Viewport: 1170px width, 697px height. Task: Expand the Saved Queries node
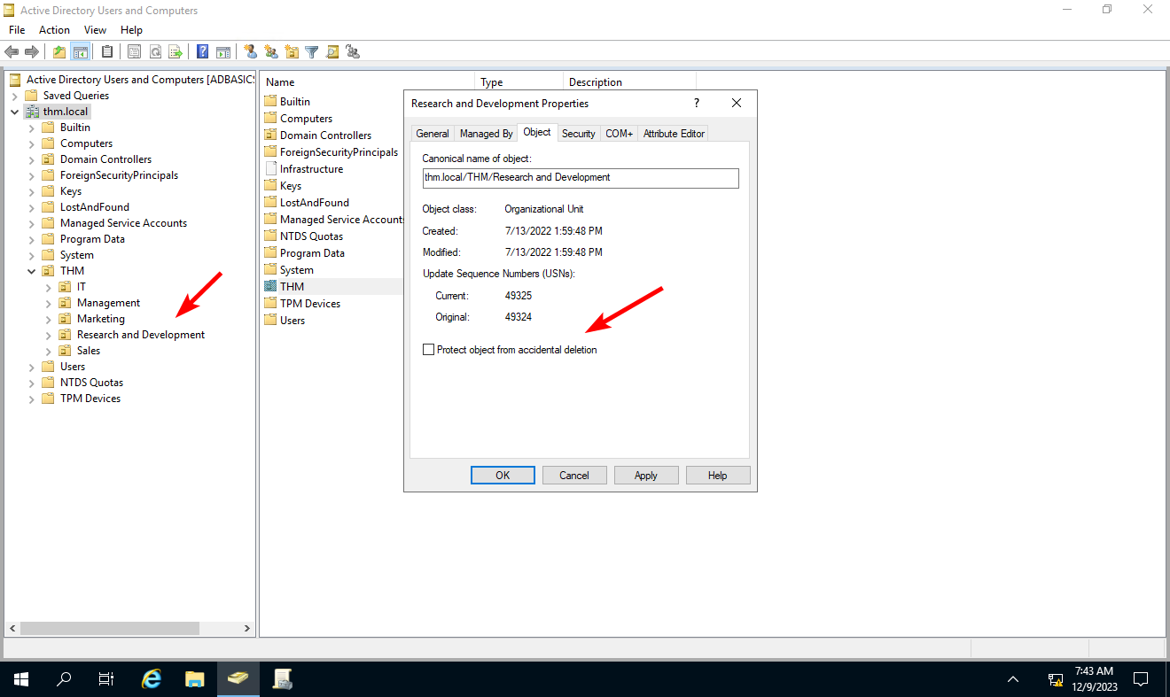coord(15,96)
